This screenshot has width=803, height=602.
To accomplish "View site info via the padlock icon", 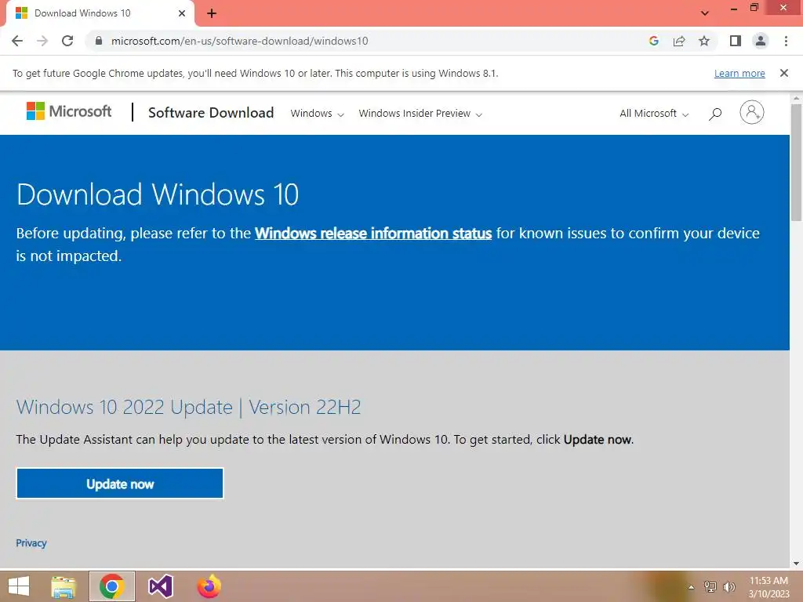I will (99, 41).
